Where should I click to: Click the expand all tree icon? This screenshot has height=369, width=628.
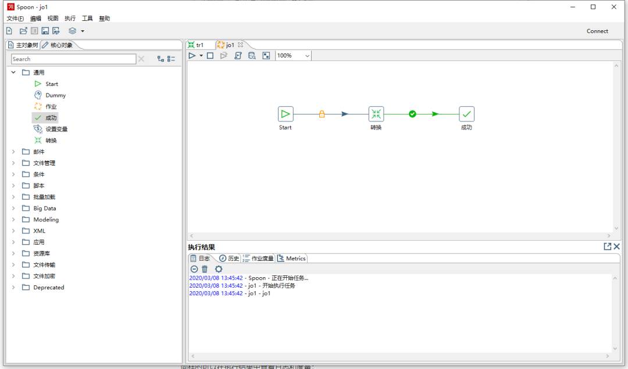(x=160, y=59)
